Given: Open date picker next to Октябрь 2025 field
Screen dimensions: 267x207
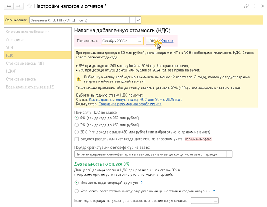Looking at the screenshot, I should pyautogui.click(x=140, y=41).
